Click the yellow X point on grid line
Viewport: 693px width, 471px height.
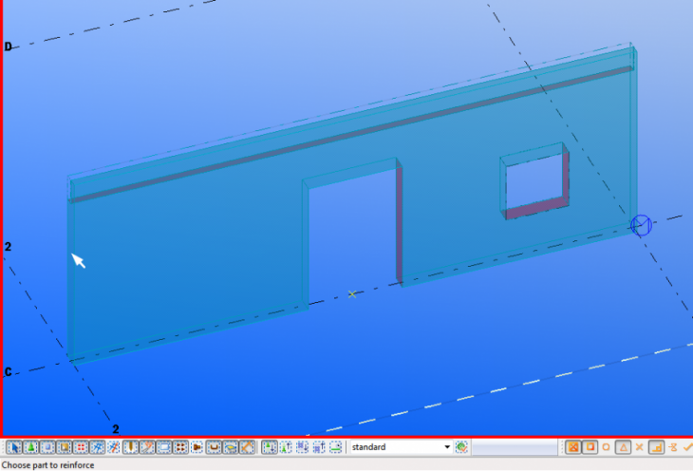point(352,294)
